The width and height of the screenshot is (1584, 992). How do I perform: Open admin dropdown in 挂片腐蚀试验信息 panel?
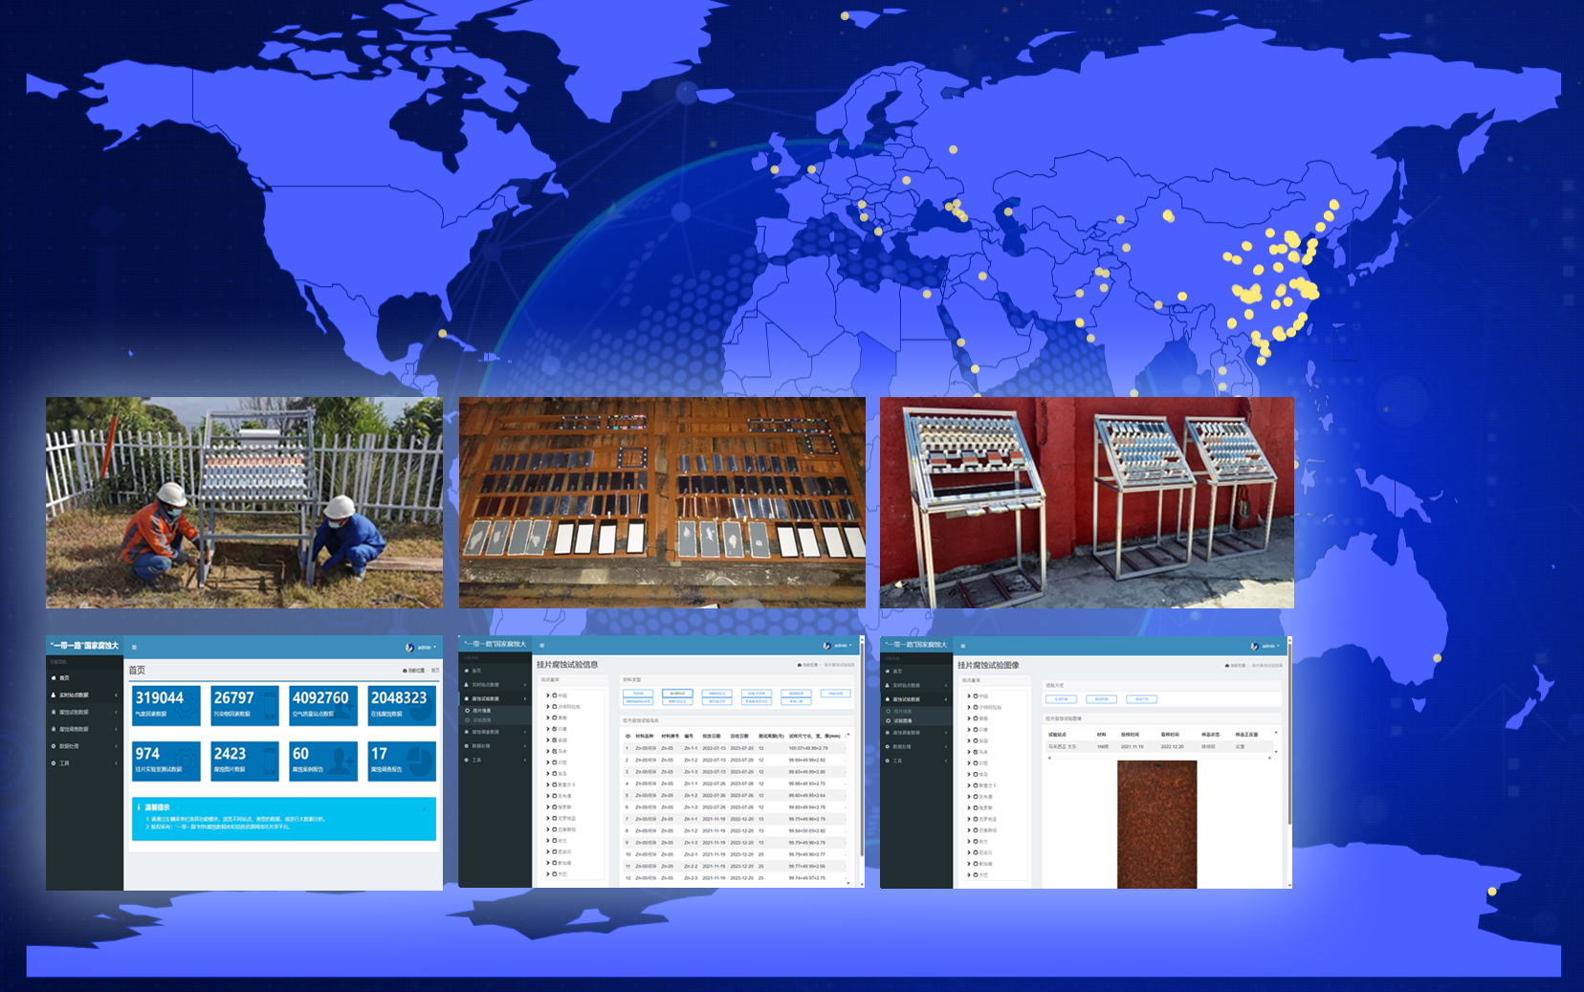point(838,646)
